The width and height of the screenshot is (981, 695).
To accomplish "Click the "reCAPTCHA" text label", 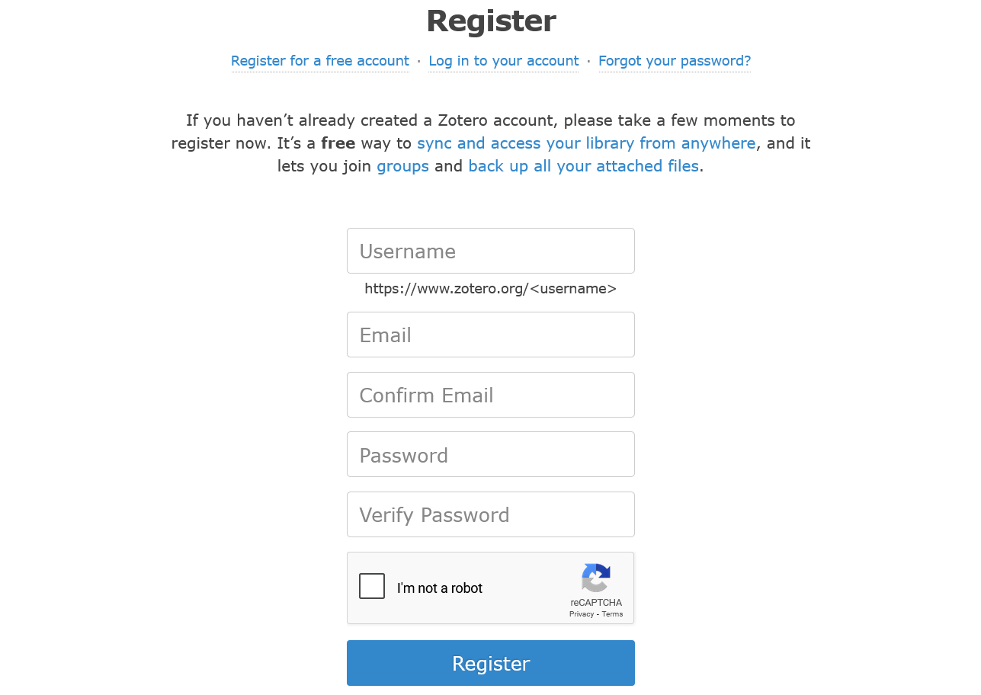I will [595, 603].
